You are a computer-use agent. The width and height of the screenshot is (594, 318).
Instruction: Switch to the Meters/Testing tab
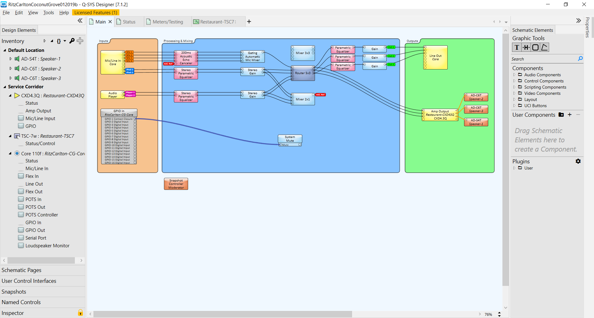167,22
